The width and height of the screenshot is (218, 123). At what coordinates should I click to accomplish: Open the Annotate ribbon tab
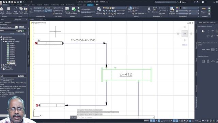coord(19,5)
